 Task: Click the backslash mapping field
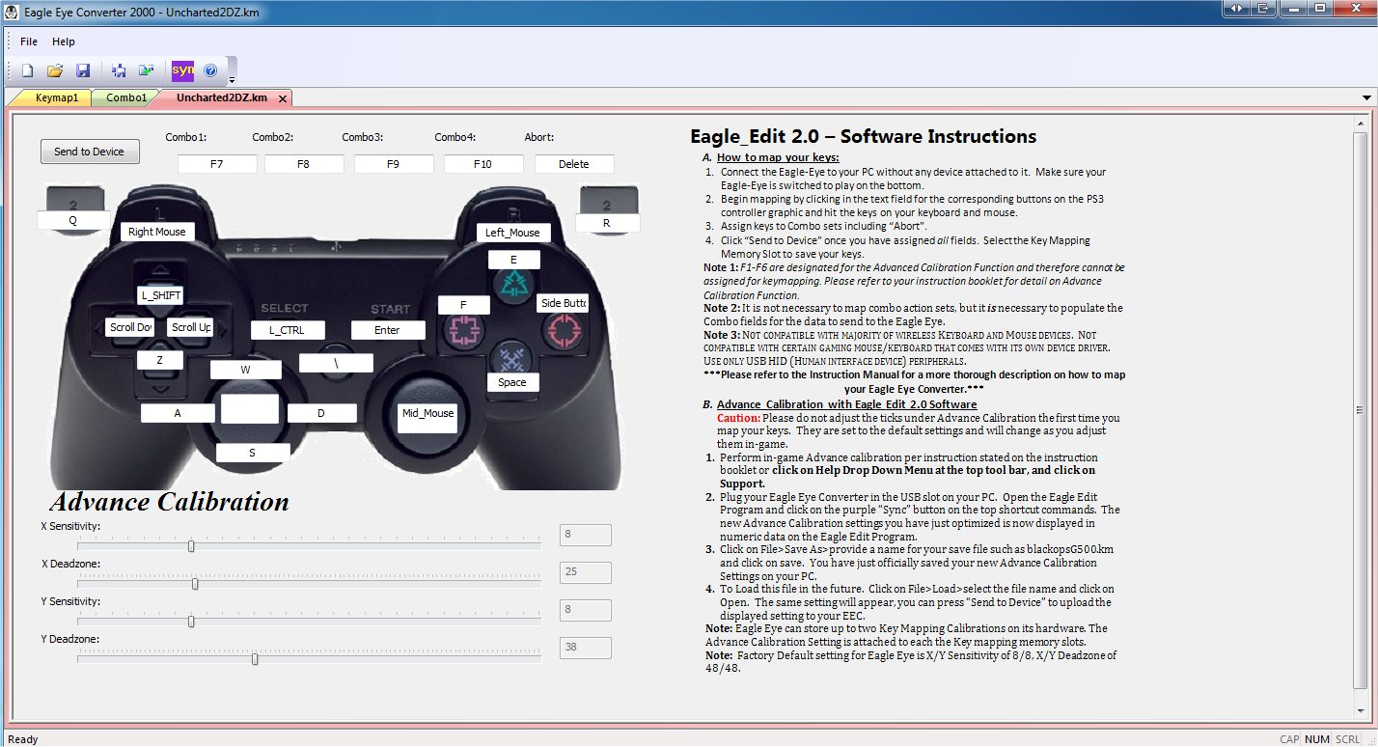pos(336,363)
